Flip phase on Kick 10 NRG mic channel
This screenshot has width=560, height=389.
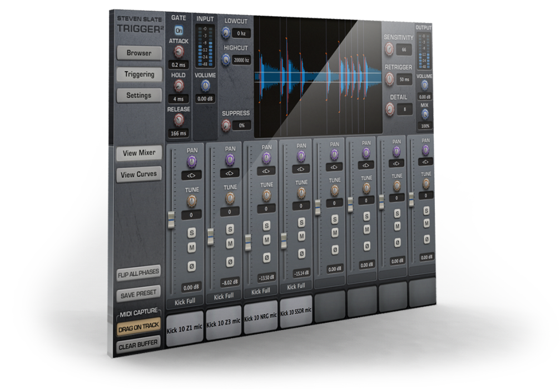(x=266, y=258)
